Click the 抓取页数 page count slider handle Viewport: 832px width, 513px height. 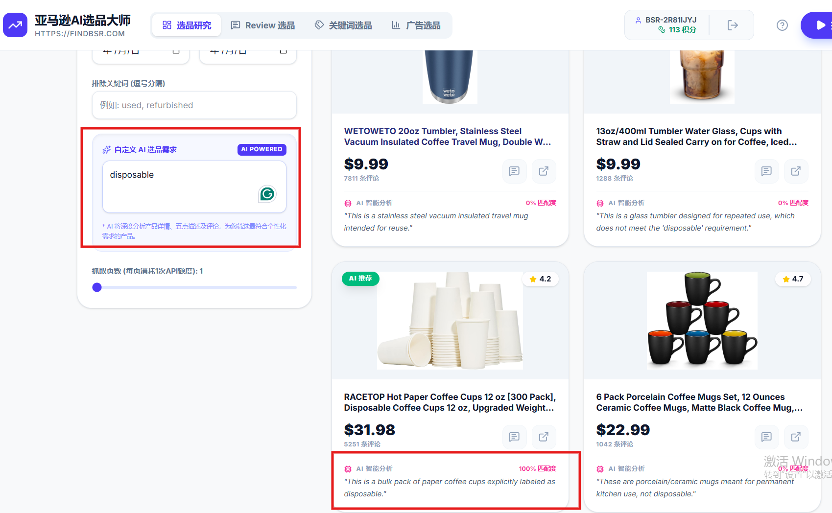tap(97, 287)
